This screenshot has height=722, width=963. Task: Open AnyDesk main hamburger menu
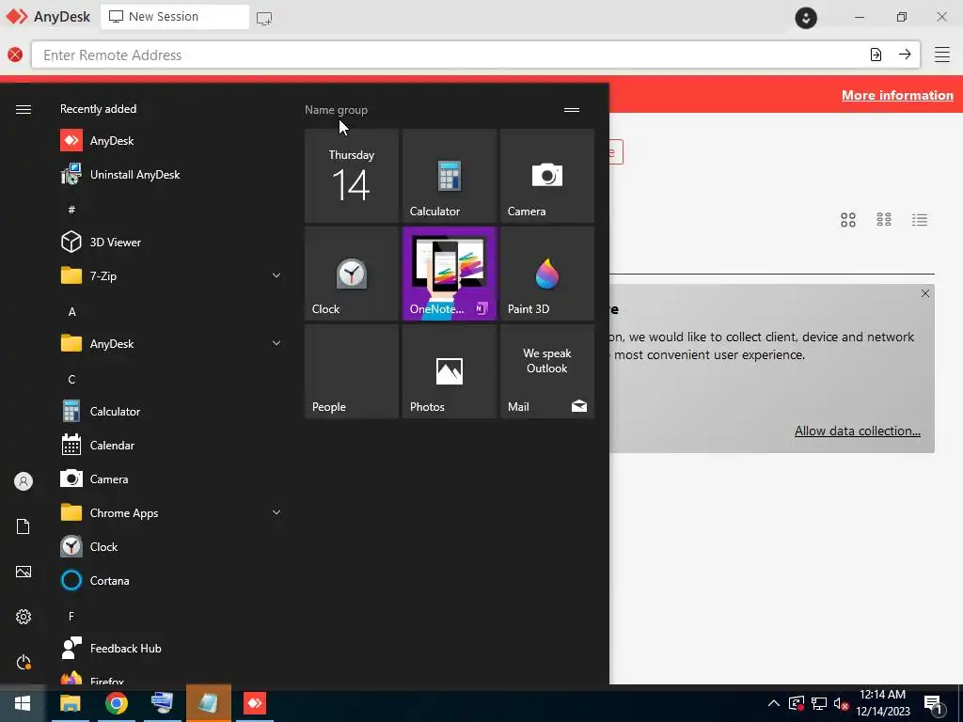pos(942,54)
